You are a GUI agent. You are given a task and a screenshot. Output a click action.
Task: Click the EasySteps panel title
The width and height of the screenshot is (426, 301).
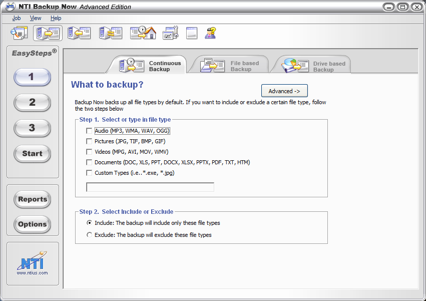34,53
